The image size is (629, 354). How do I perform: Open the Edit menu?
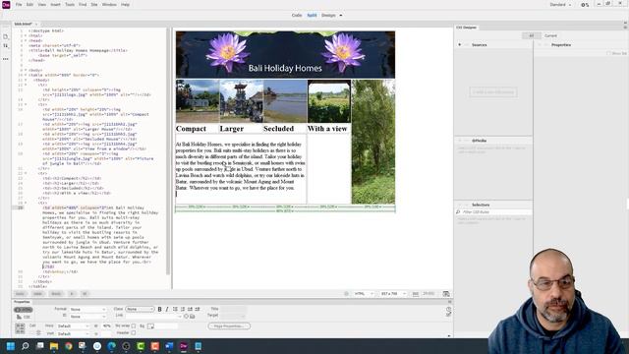[30, 4]
